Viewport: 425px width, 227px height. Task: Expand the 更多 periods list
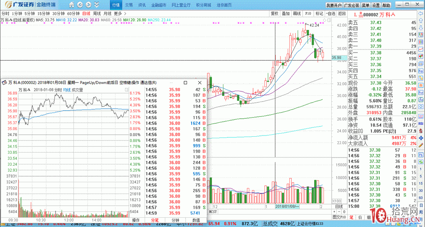point(120,14)
